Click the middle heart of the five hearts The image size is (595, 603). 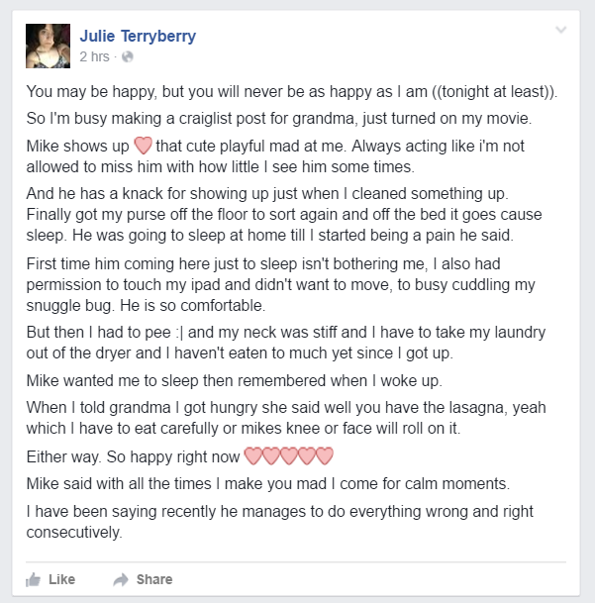[x=288, y=456]
